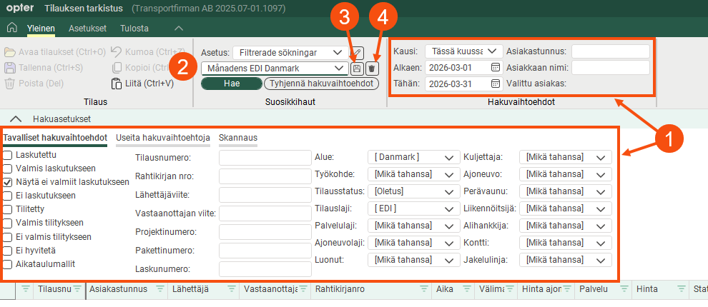Delete the favorite search with trash icon
The width and height of the screenshot is (708, 307).
pos(371,69)
